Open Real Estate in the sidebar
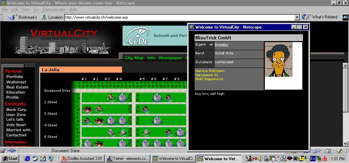The width and height of the screenshot is (349, 163). point(17,87)
